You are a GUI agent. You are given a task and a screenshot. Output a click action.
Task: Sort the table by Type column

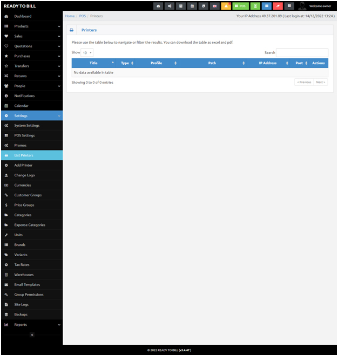pos(125,63)
